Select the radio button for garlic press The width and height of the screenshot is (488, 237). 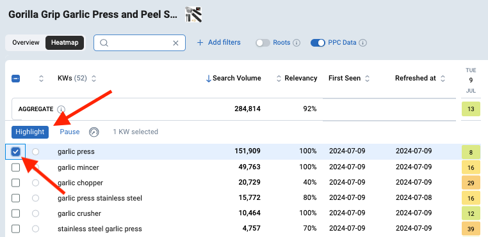pyautogui.click(x=35, y=151)
